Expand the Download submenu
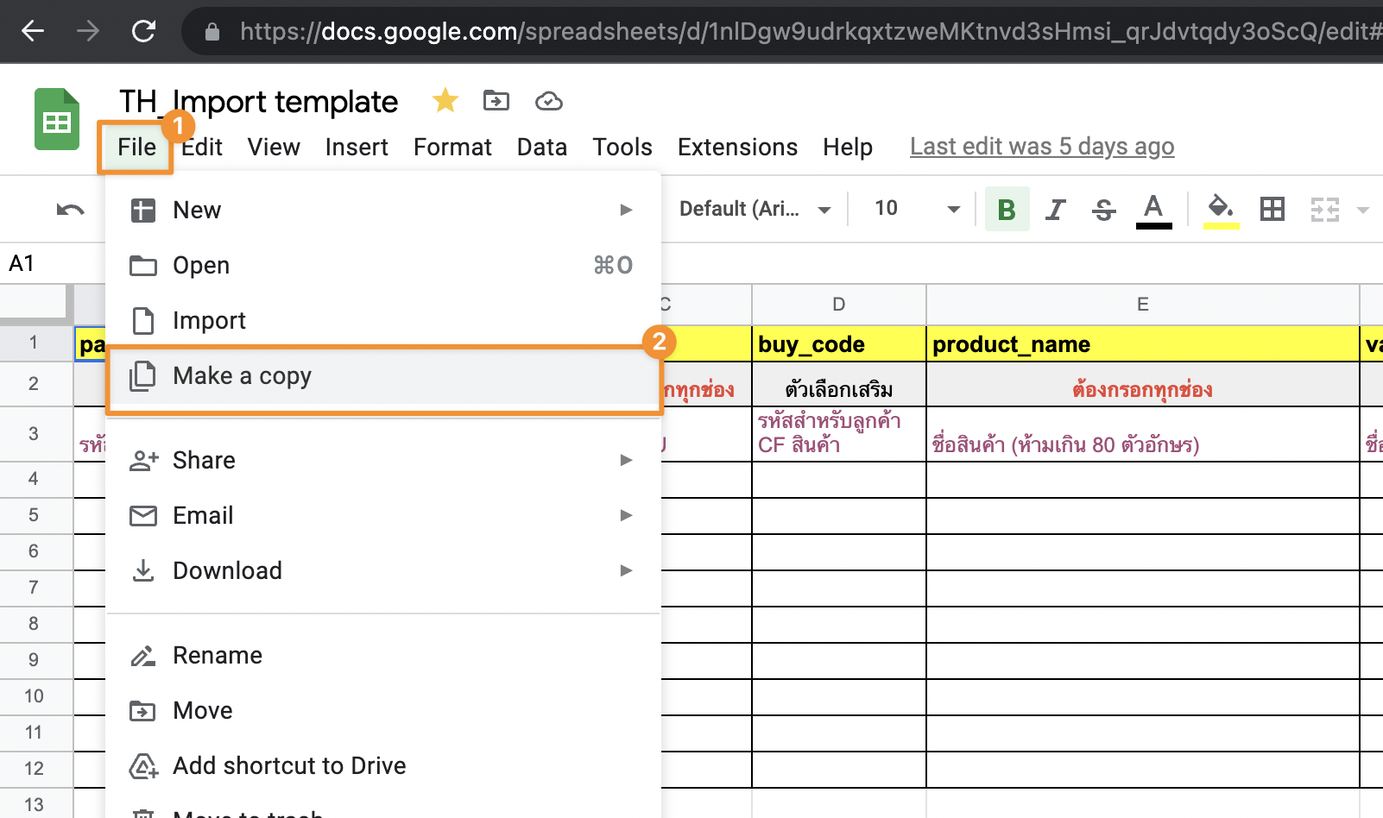 pos(227,570)
